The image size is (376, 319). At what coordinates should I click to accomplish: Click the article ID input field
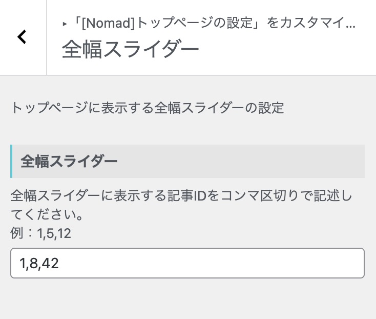[187, 263]
